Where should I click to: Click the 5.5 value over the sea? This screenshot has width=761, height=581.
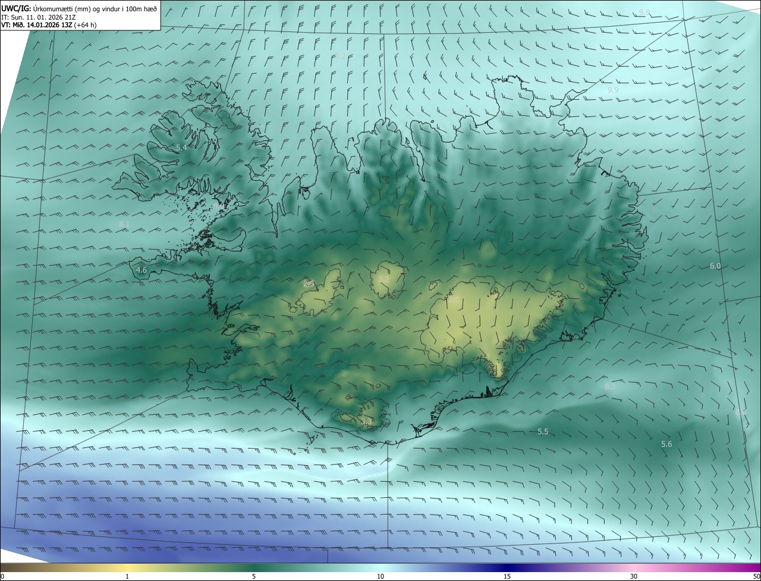543,431
